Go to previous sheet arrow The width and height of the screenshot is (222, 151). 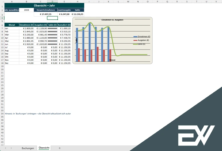pyautogui.click(x=5, y=148)
